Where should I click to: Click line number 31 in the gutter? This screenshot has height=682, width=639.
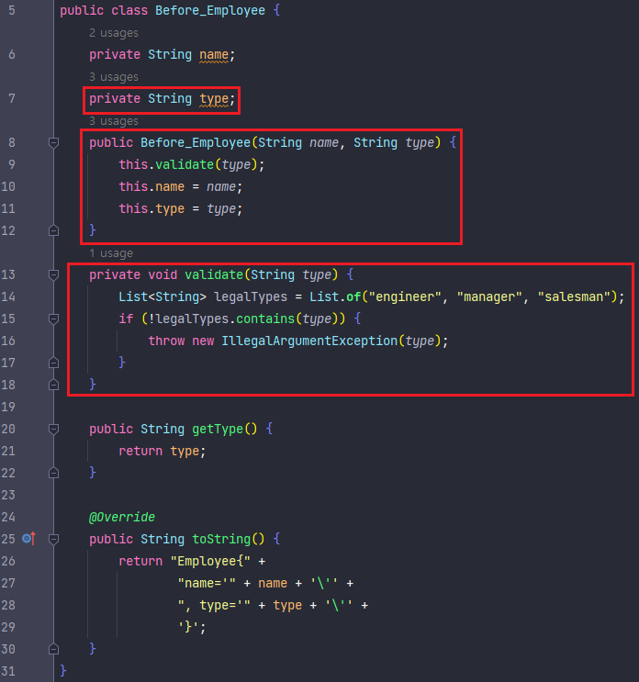8,671
